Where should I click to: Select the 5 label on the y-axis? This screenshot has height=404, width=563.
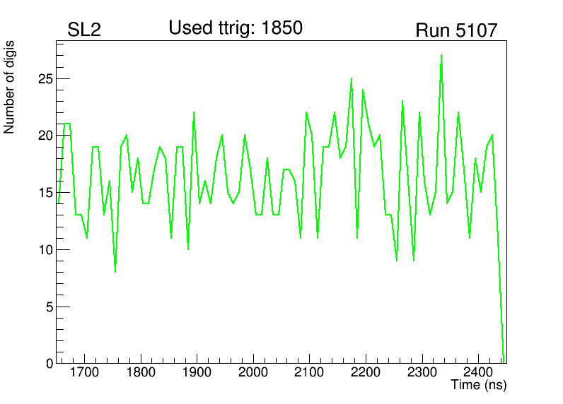pos(50,307)
